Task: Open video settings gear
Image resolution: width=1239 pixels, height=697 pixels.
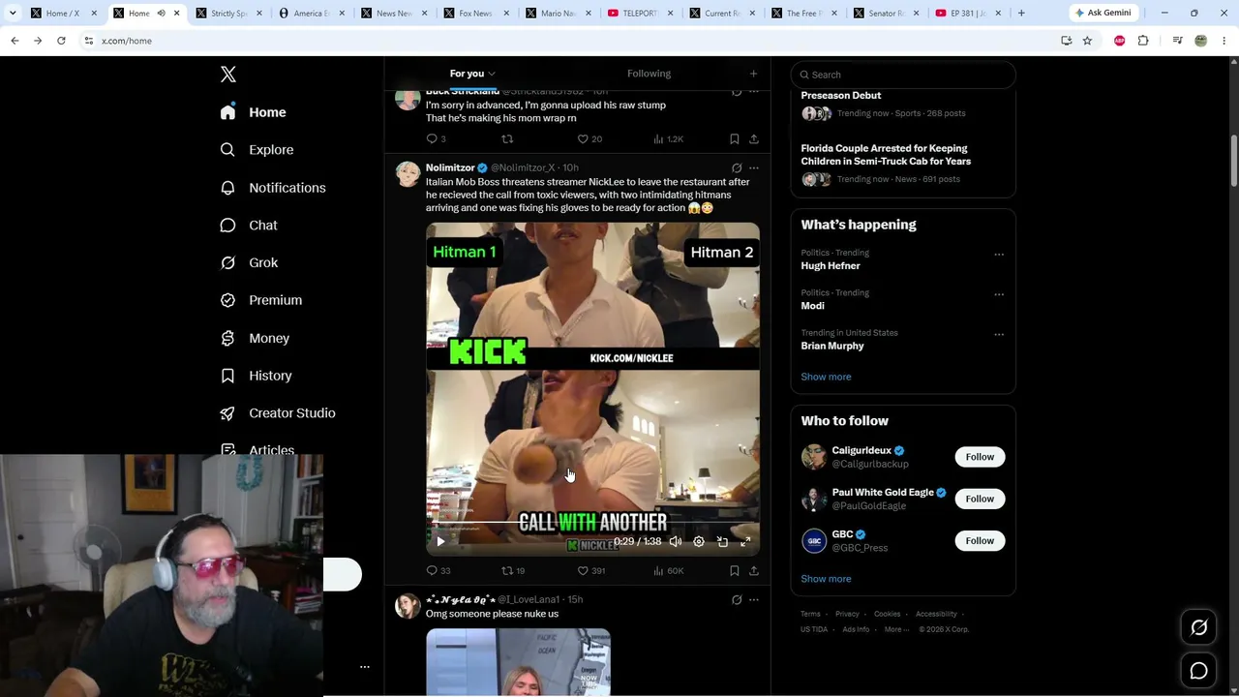Action: click(699, 542)
